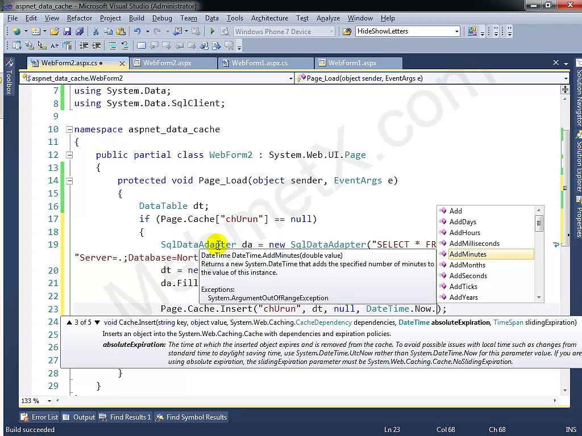Viewport: 582px width, 436px height.
Task: Click the Navigate Backward icon
Action: pyautogui.click(x=178, y=32)
